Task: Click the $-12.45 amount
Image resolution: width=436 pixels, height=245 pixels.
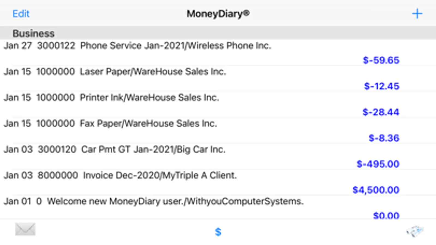Action: (381, 86)
